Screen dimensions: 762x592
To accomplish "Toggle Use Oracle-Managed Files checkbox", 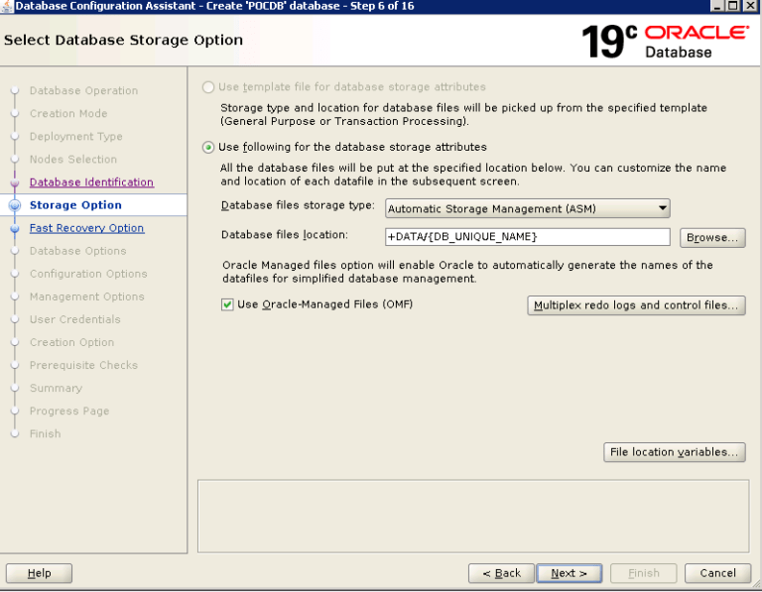I will tap(227, 304).
